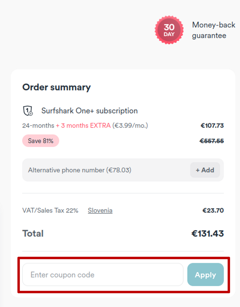
Task: Click the Save 81% discount badge
Action: tap(41, 141)
